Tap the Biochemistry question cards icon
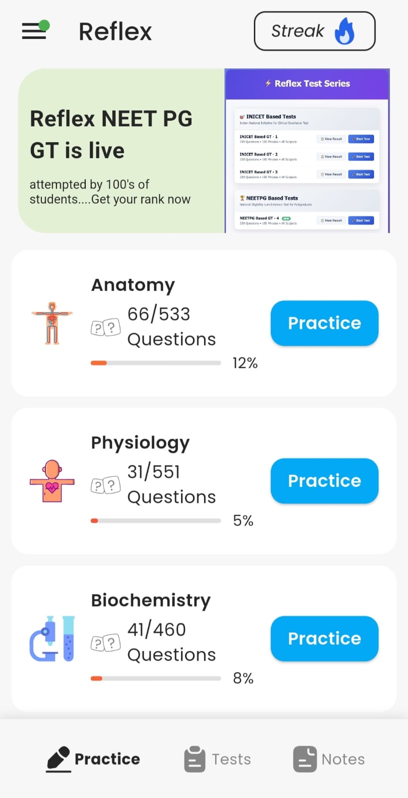Image resolution: width=408 pixels, height=798 pixels. click(106, 643)
